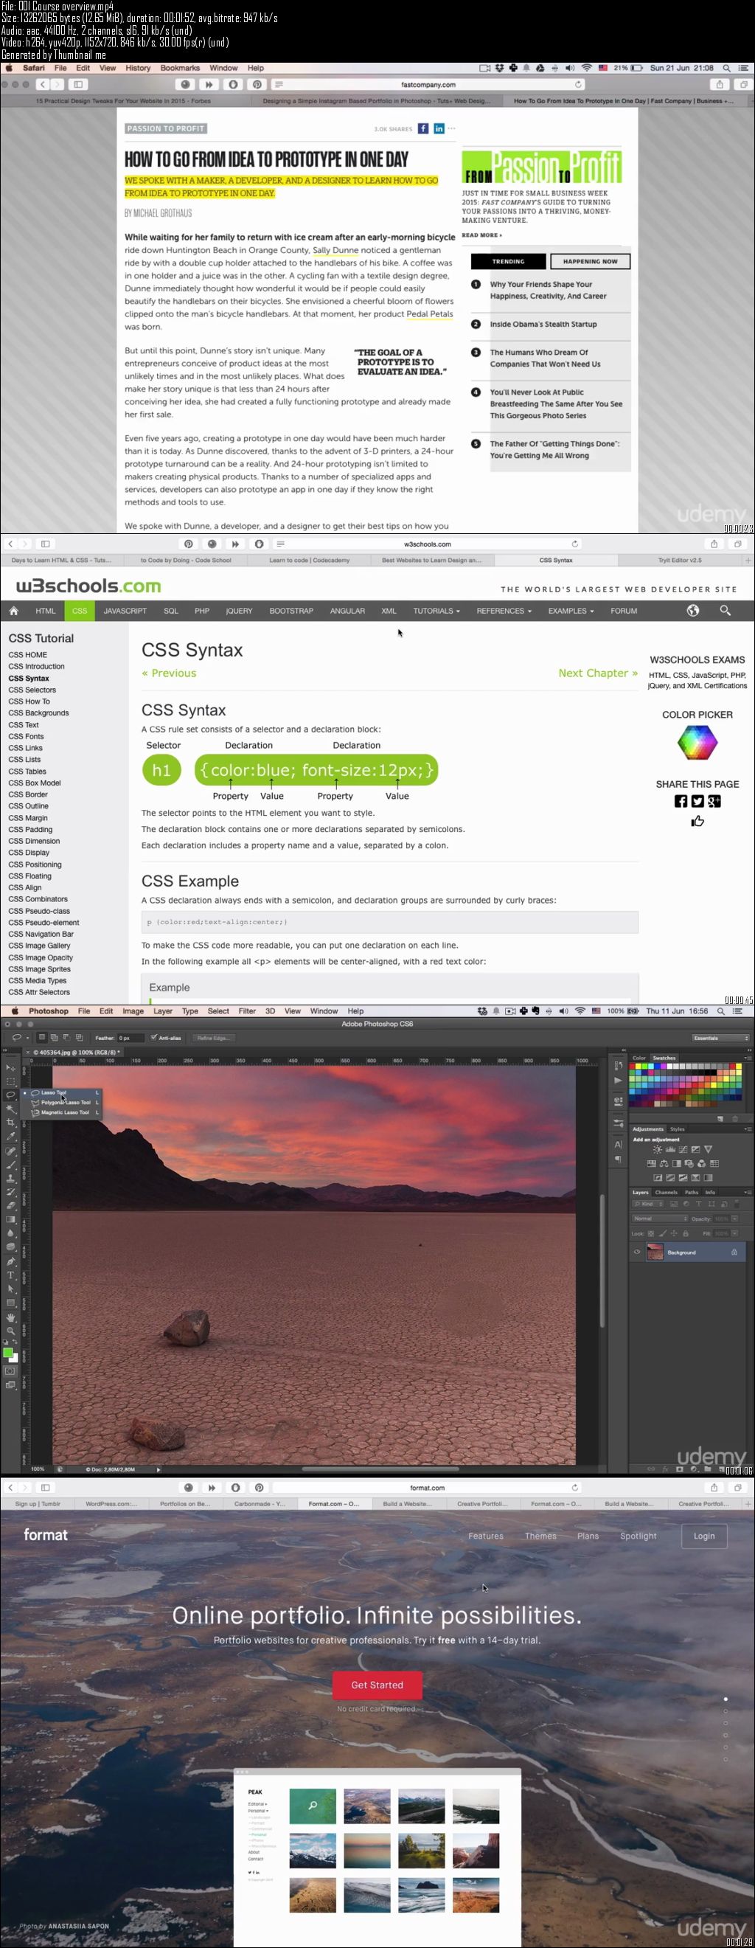Screen dimensions: 755x1948
Task: Select the Crop tool in Photoshop toolbar
Action: pos(10,1122)
